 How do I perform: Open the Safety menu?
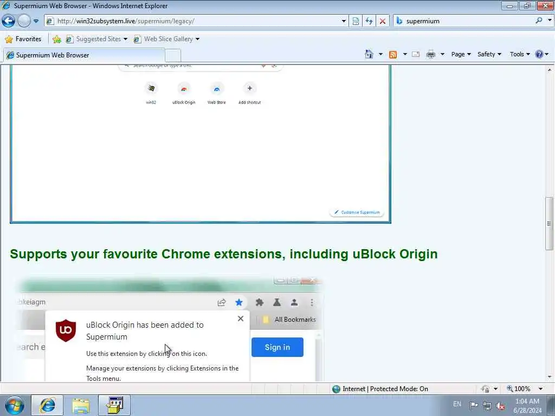489,54
